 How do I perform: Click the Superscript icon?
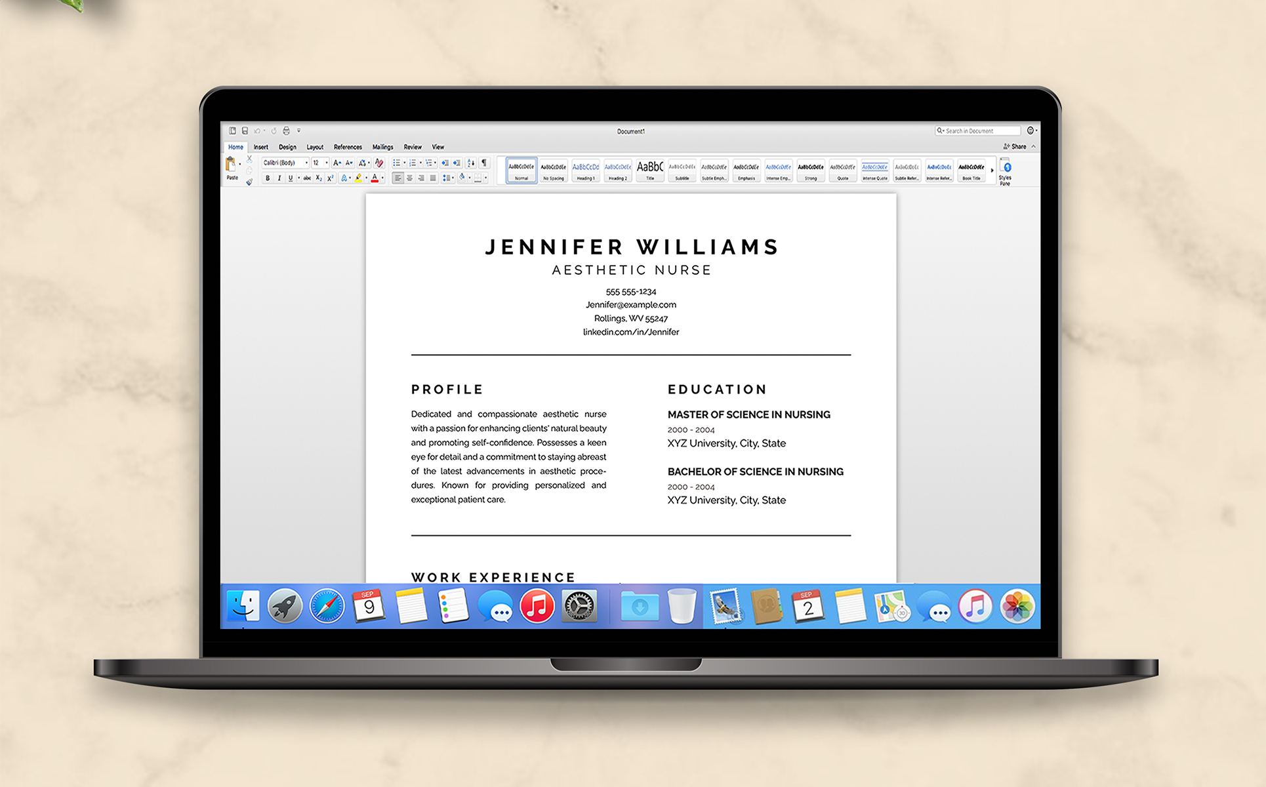[x=330, y=178]
